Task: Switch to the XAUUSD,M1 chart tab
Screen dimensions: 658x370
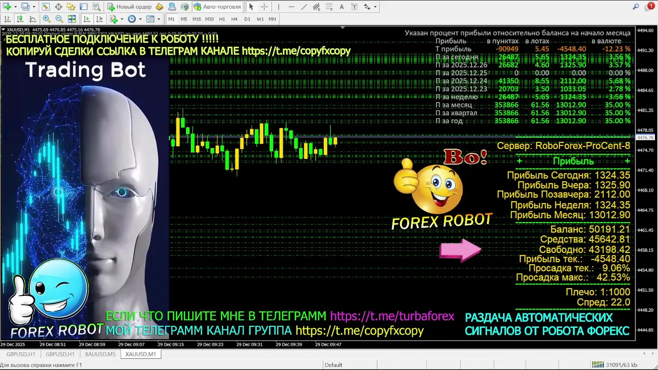Action: pos(140,354)
